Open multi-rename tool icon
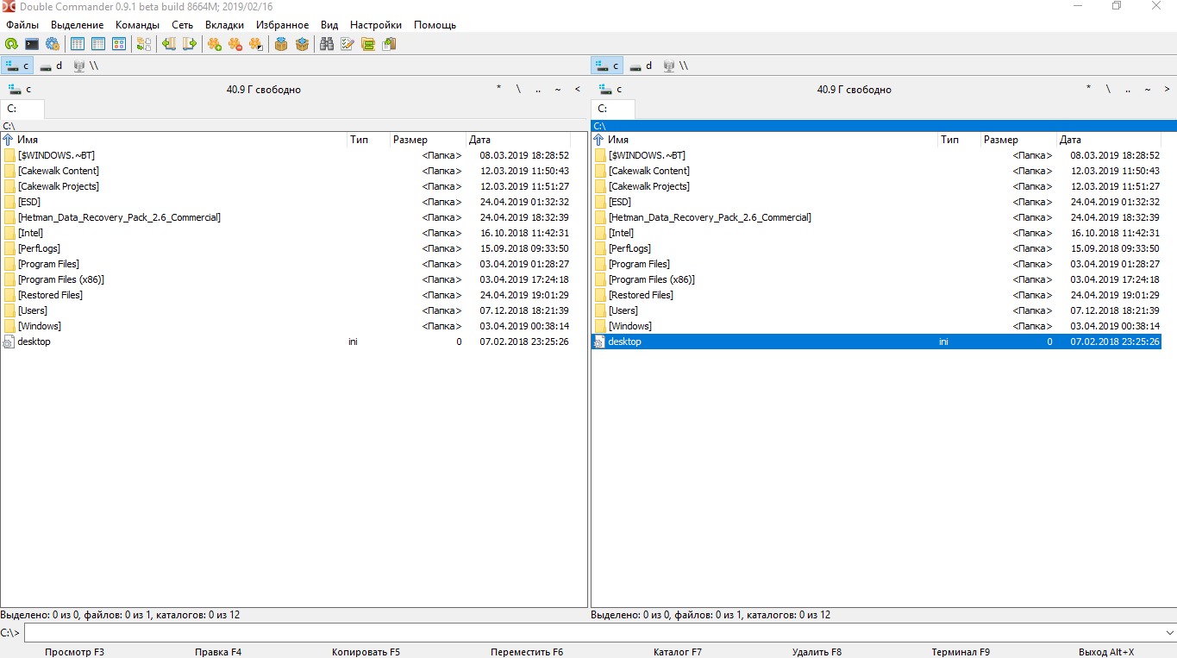The height and width of the screenshot is (658, 1177). tap(347, 44)
